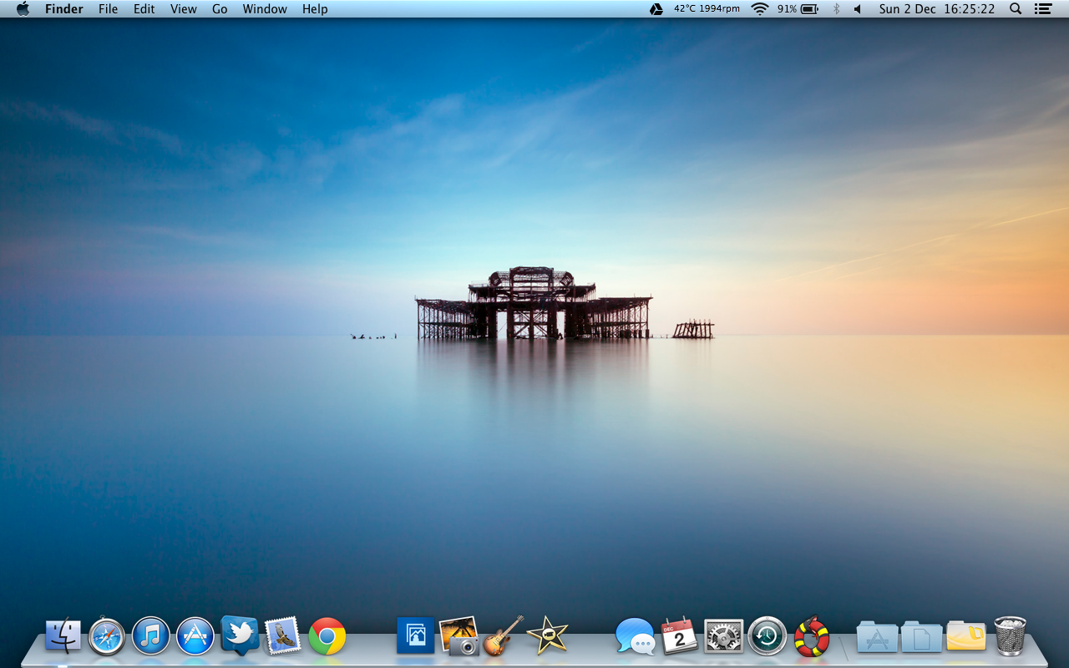Open Finder from the Dock
This screenshot has width=1069, height=668.
click(x=63, y=636)
